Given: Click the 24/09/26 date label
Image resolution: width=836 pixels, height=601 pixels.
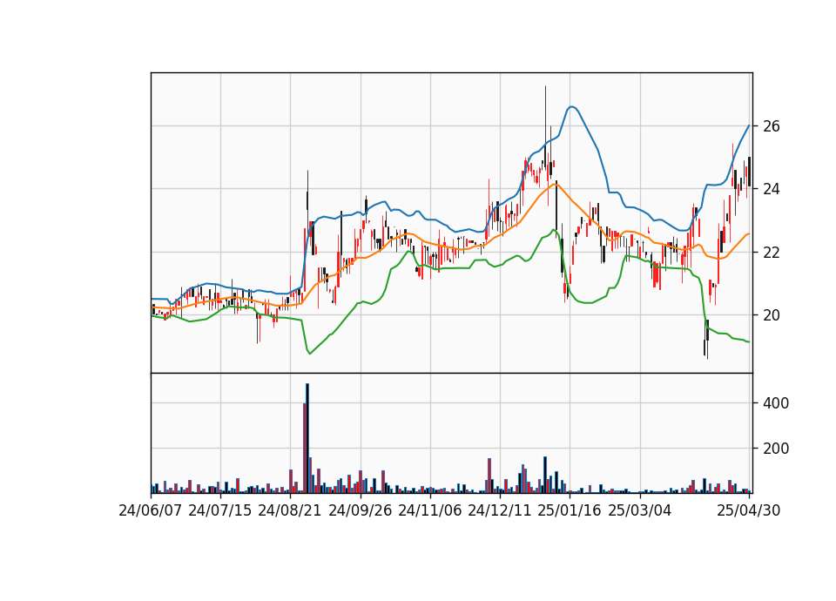Looking at the screenshot, I should (360, 510).
